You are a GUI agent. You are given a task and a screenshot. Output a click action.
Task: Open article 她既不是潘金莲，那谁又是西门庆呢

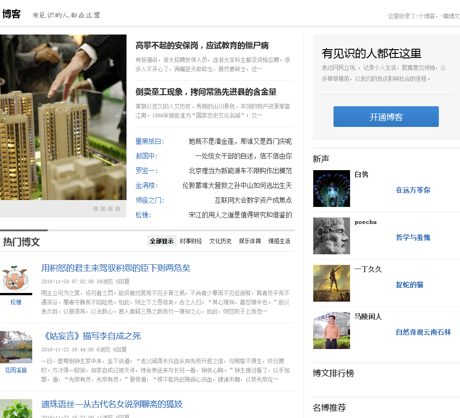click(240, 141)
